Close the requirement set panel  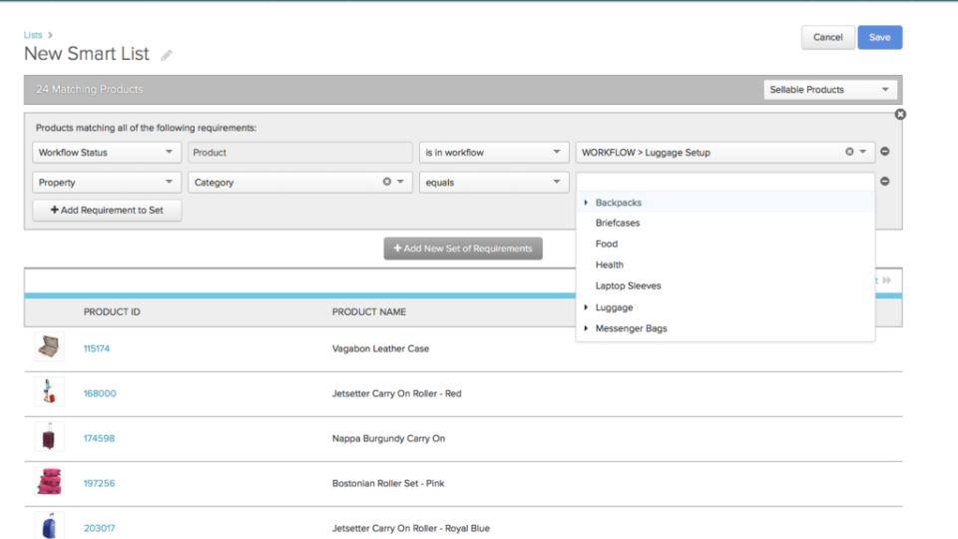(x=900, y=114)
